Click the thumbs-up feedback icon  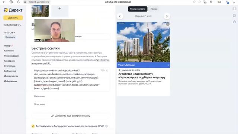[x=234, y=22]
